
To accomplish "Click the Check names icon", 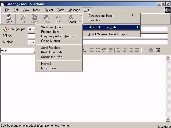I will click(x=72, y=17).
